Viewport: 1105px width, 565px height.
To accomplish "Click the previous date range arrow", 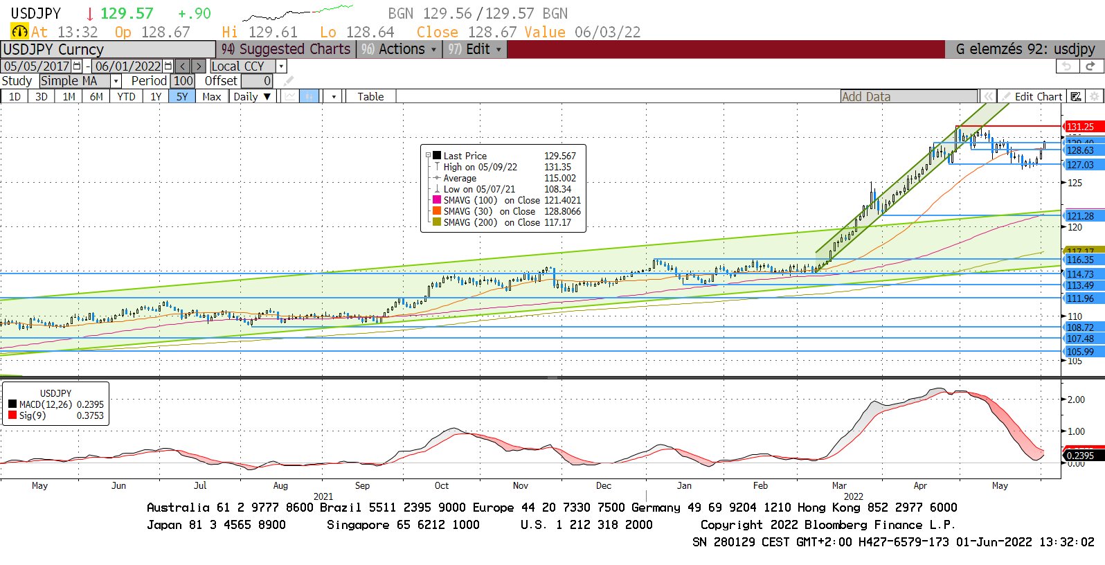I will (182, 66).
